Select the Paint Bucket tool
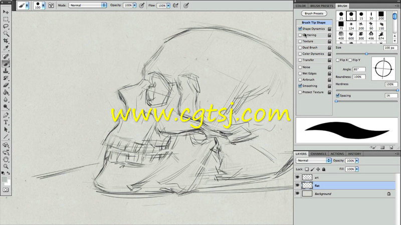401x225 pixels. click(6, 92)
